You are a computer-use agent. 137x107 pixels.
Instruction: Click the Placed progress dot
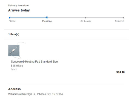[10, 18]
